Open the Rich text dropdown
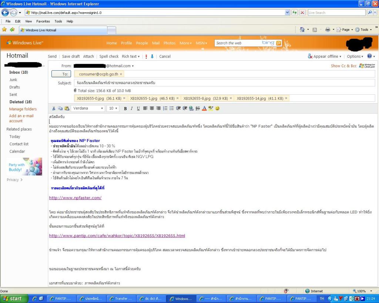Screen dimensions: 379x303 point(131,56)
